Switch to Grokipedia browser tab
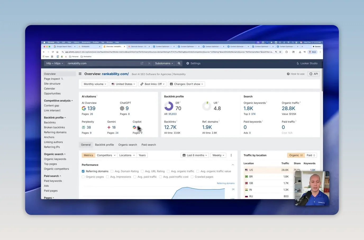 click(89, 46)
